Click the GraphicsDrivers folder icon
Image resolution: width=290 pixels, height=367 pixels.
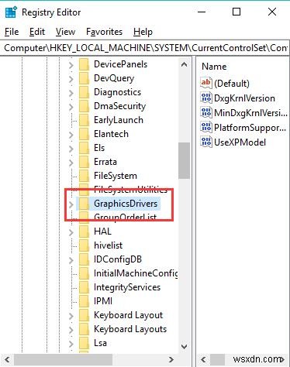click(x=84, y=204)
